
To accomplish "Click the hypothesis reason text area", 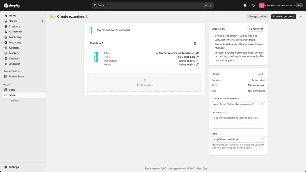I will coord(238,122).
